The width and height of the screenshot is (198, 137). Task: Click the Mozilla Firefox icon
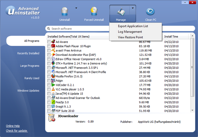tap(53, 76)
